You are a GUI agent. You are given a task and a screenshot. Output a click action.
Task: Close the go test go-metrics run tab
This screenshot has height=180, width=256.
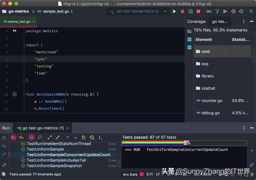pos(68,128)
